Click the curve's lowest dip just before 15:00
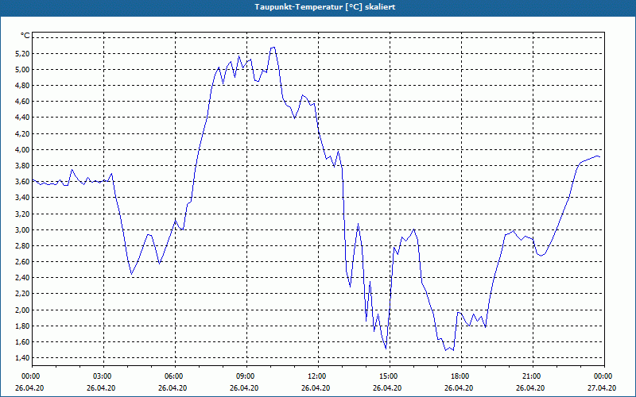 (386, 348)
